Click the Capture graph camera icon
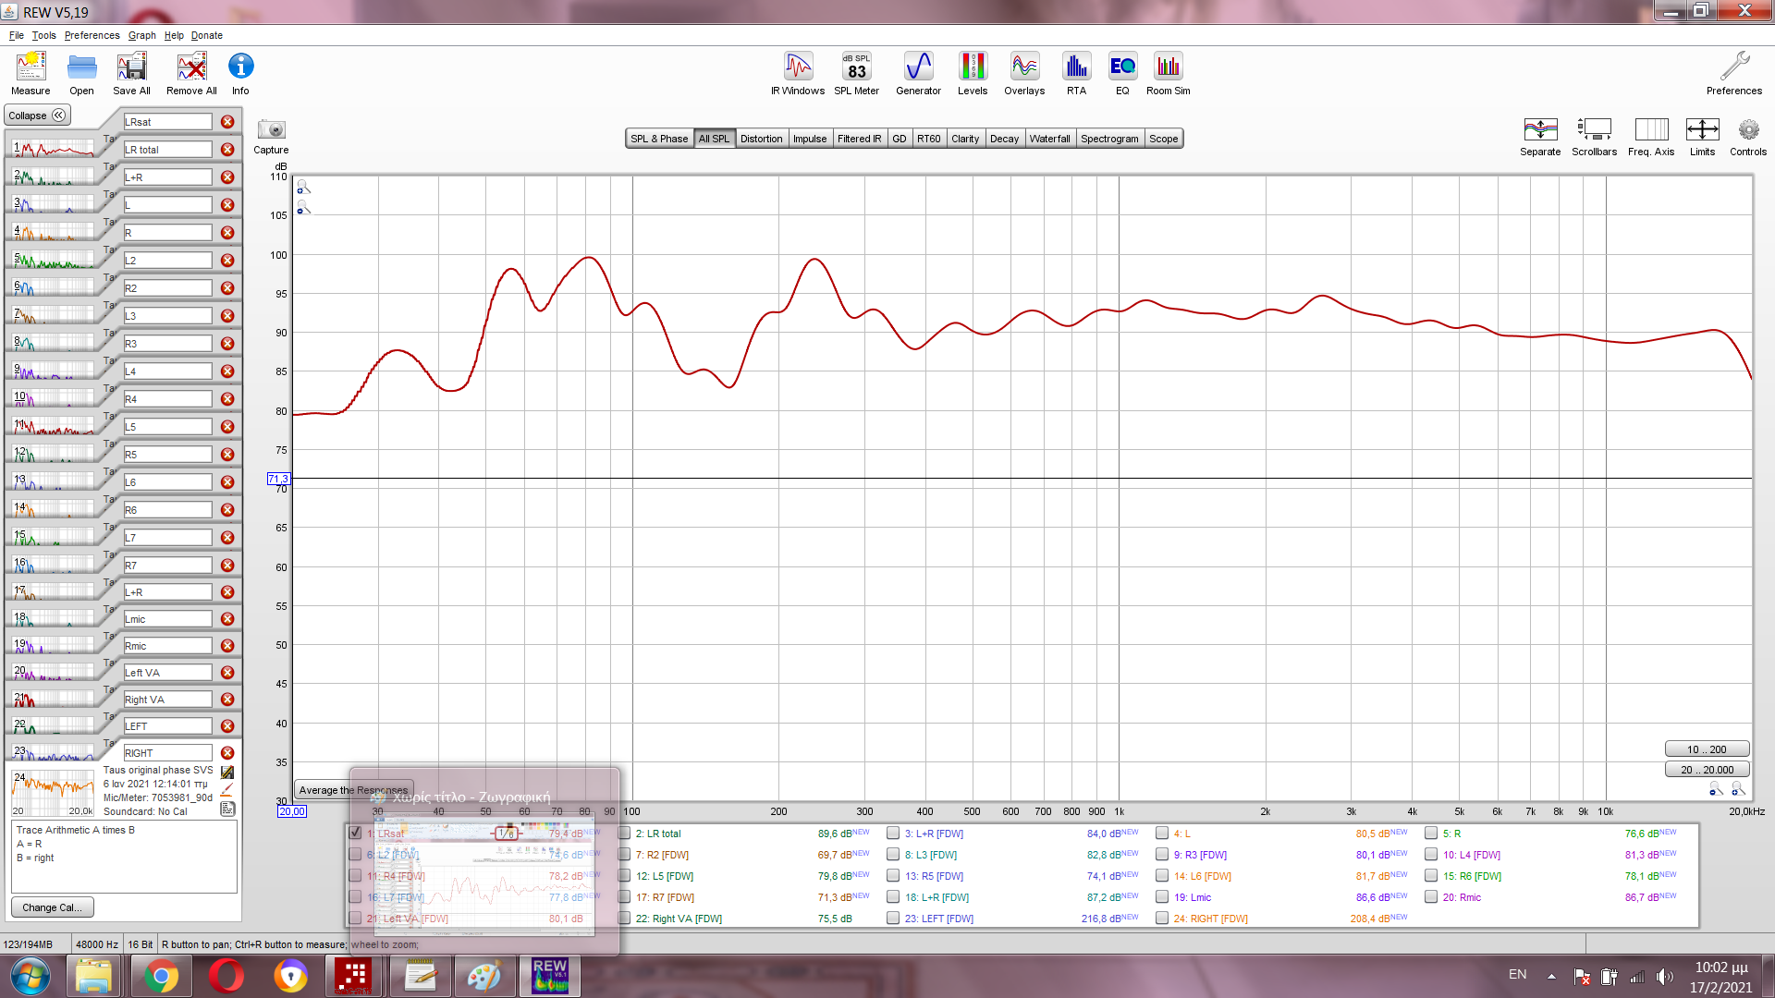This screenshot has width=1775, height=998. point(271,130)
